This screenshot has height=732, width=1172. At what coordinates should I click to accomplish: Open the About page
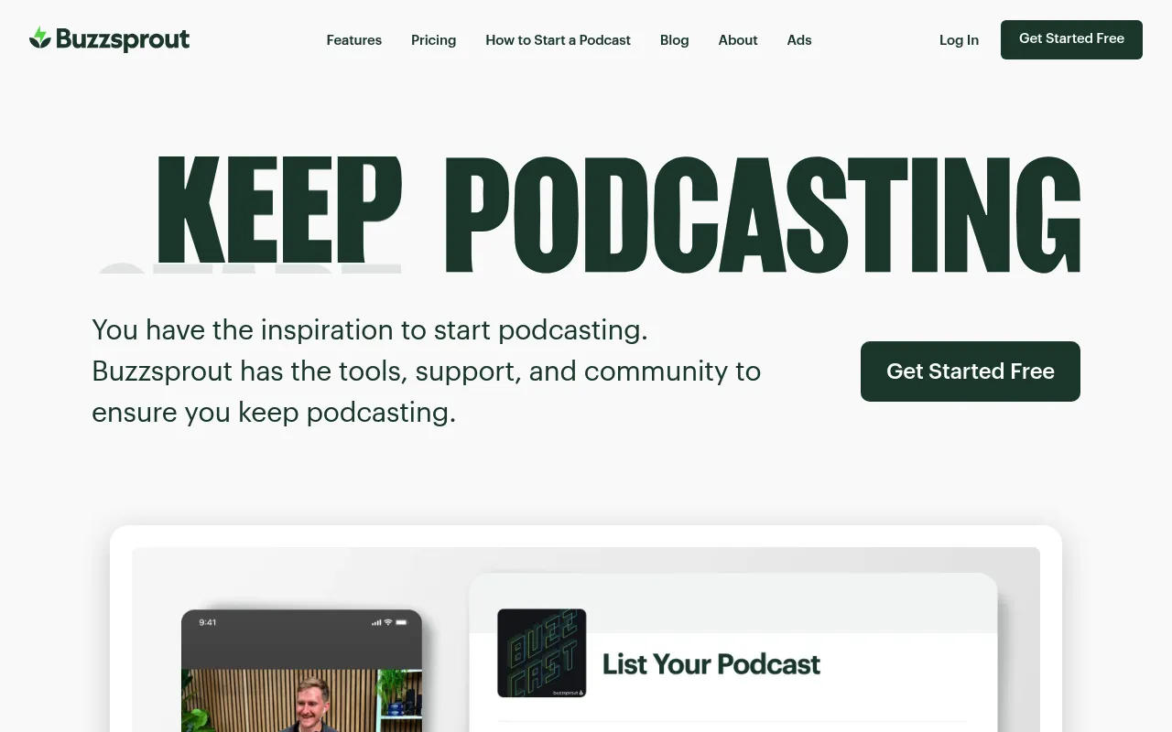click(738, 40)
